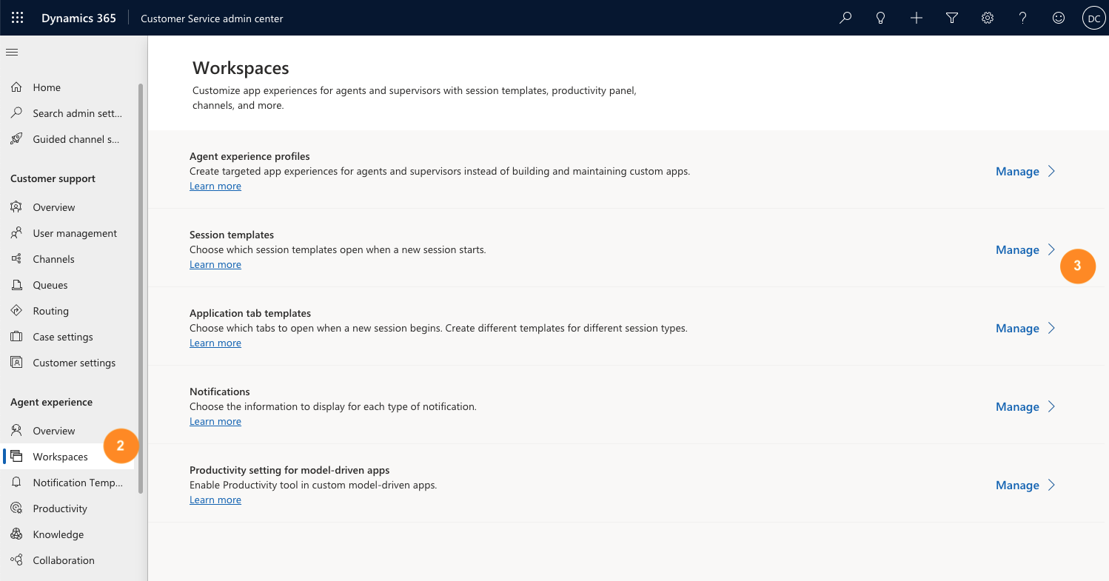
Task: Click Manage for Agent experience profiles
Action: click(1017, 171)
